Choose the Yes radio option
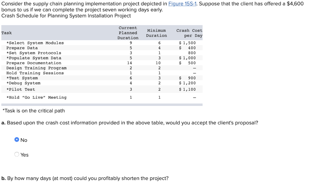The height and width of the screenshot is (184, 311). (17, 154)
